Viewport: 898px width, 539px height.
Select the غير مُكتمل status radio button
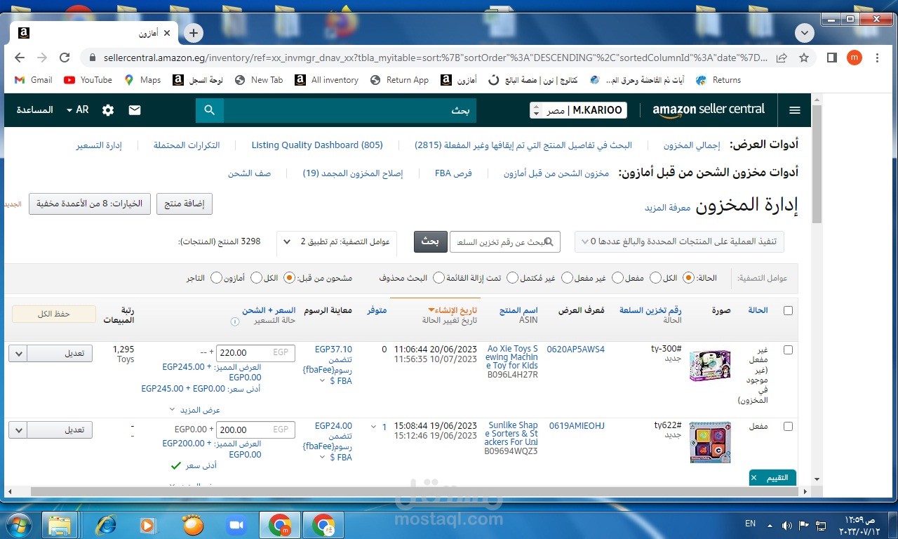click(x=567, y=278)
